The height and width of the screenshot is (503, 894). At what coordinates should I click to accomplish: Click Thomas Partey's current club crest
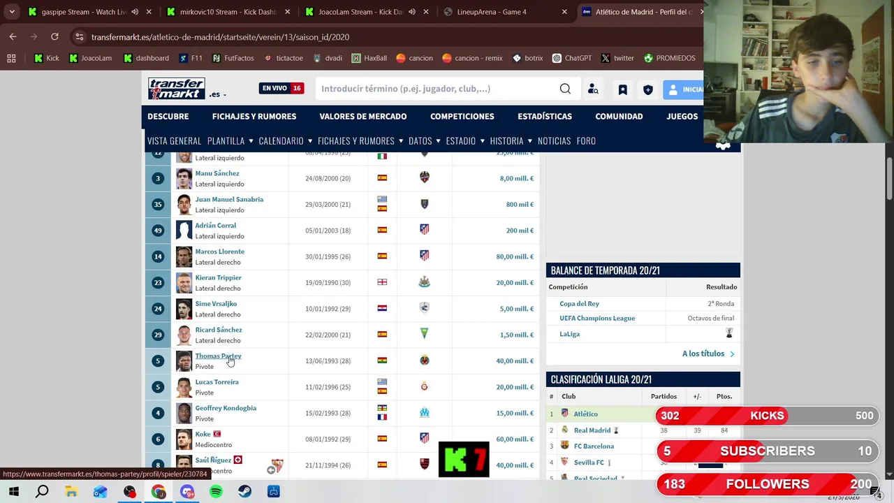[424, 360]
